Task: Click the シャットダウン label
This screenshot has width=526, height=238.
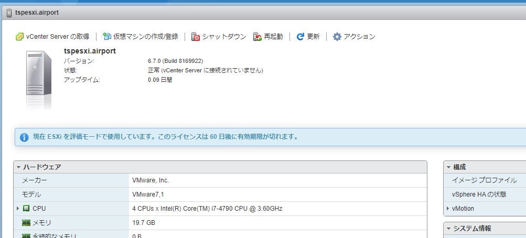Action: coord(224,37)
